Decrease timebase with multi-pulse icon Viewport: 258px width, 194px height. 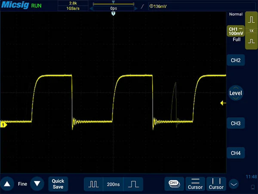[93, 184]
